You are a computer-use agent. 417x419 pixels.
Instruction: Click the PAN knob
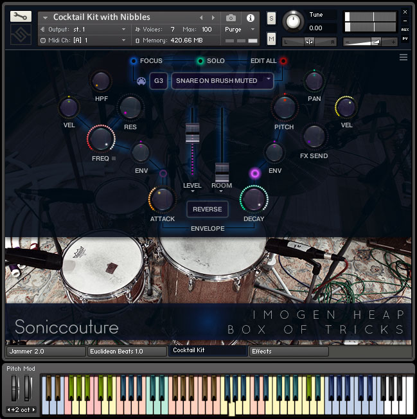(314, 81)
